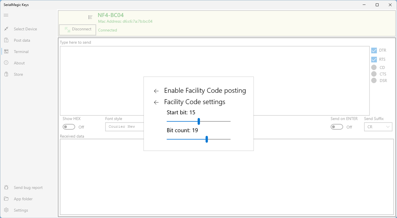Expand the Send Suffix CR dropdown
397x218 pixels.
[x=378, y=127]
